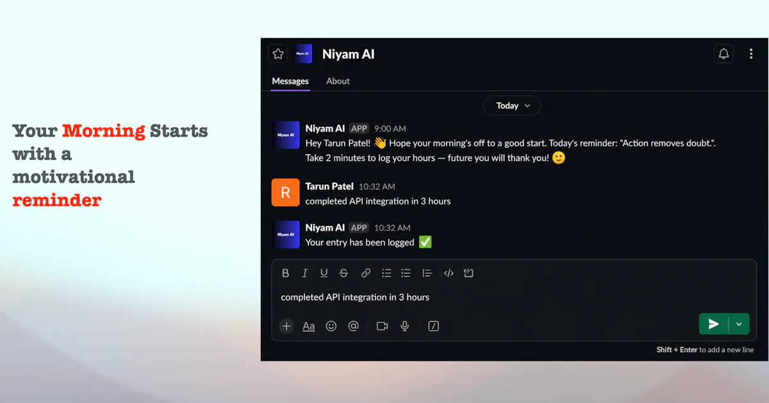
Task: Open the Tarun Patel sender name
Action: [329, 186]
